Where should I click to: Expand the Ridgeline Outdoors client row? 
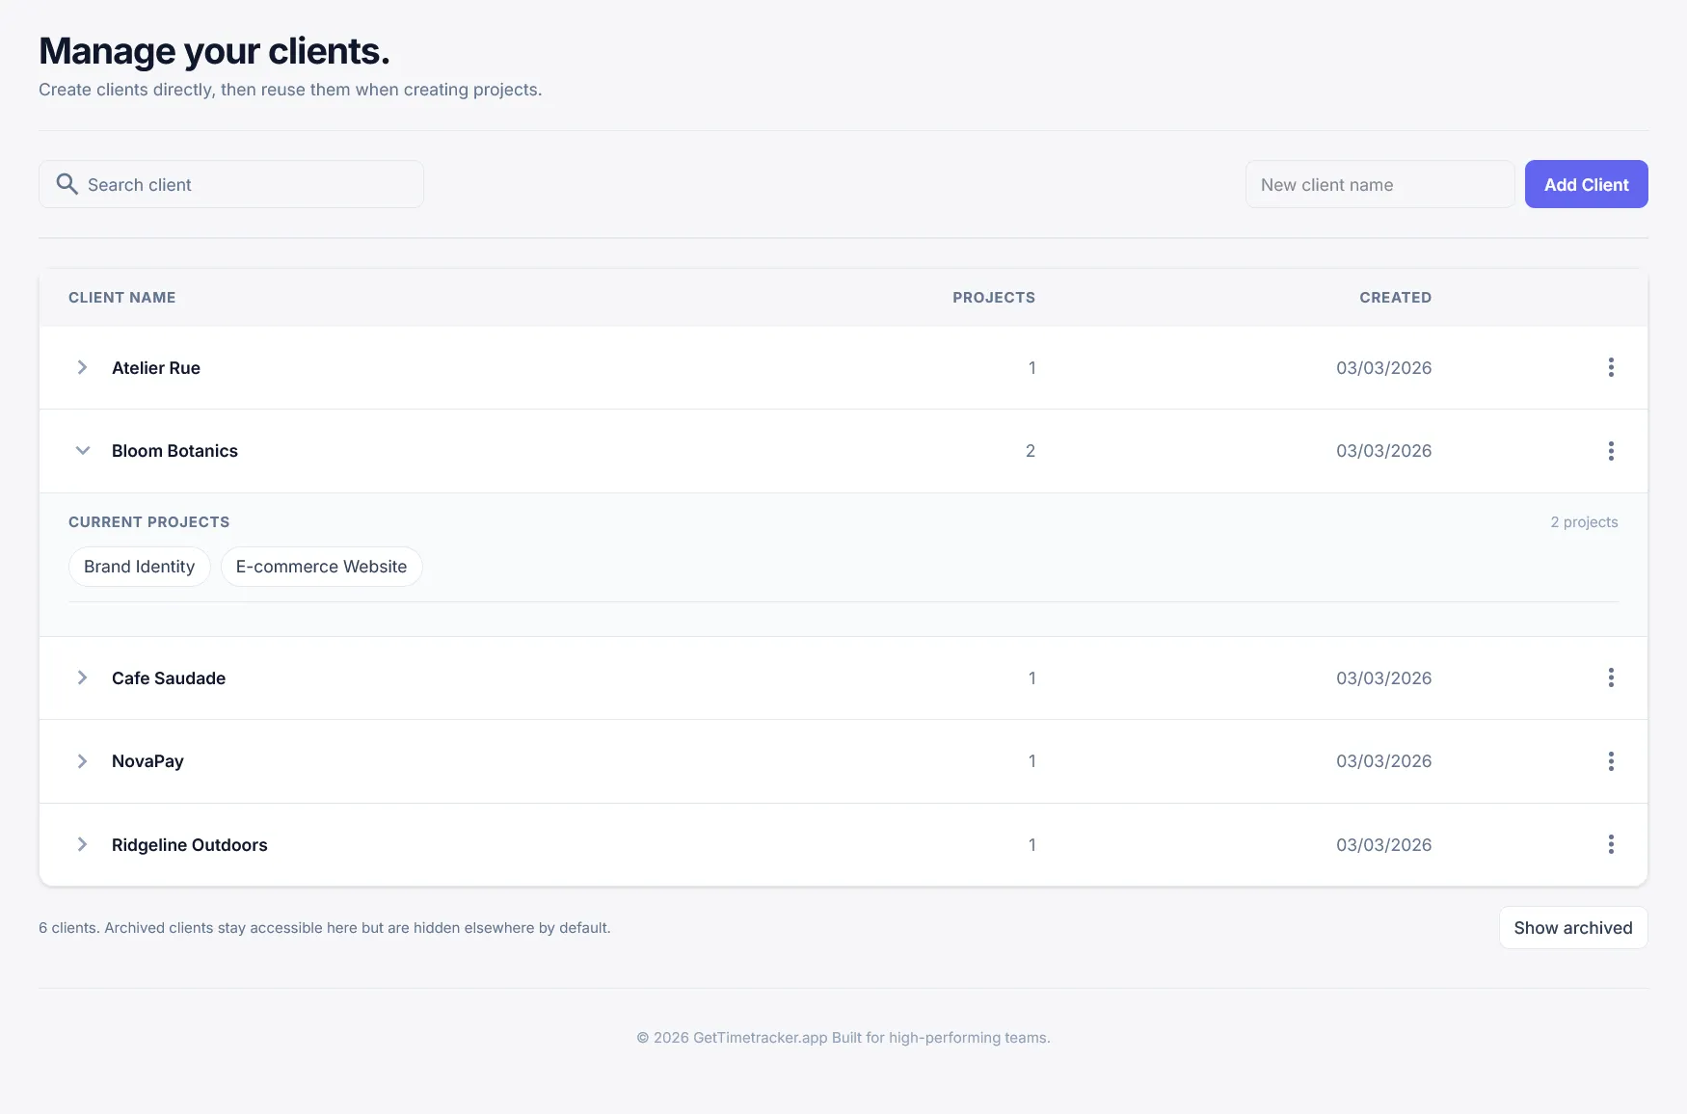82,844
